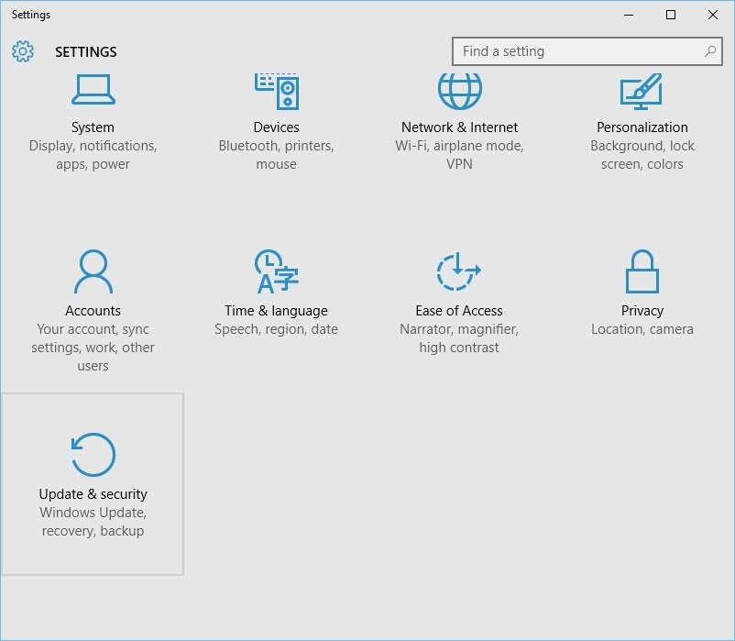Click 'Windows Update, recovery, backup' description

tap(93, 522)
